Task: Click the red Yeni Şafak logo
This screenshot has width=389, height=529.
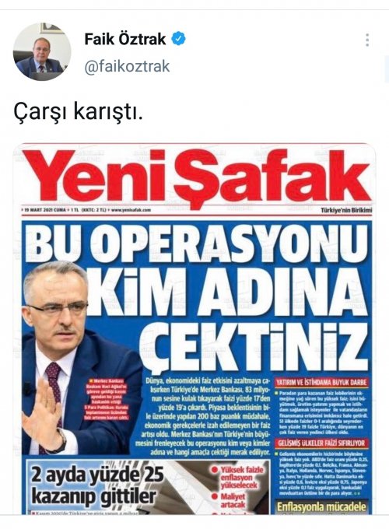Action: click(x=196, y=177)
